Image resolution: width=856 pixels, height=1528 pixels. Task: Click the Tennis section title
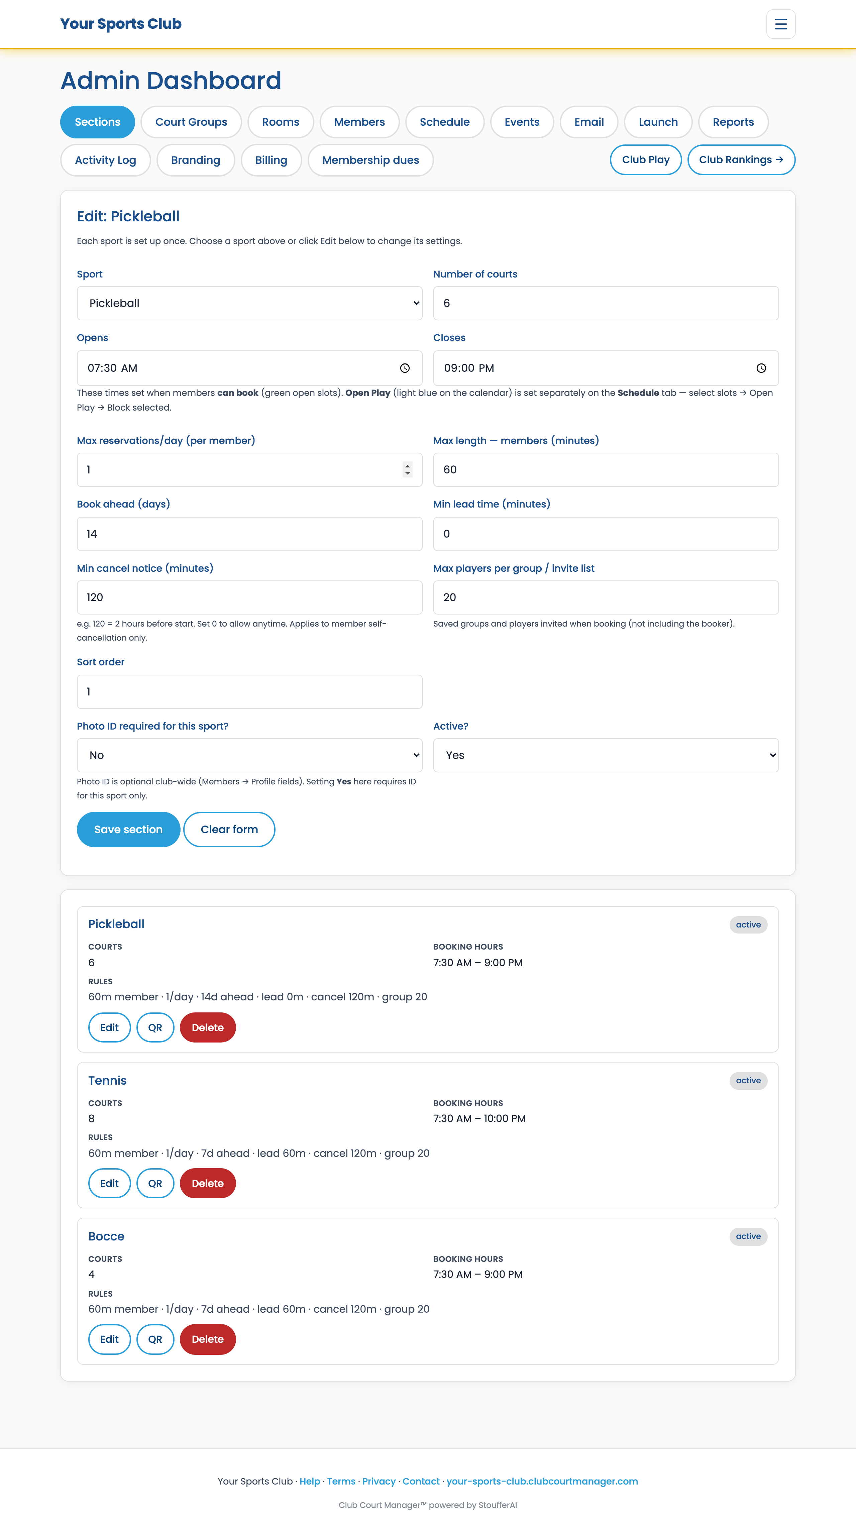[x=107, y=1081]
